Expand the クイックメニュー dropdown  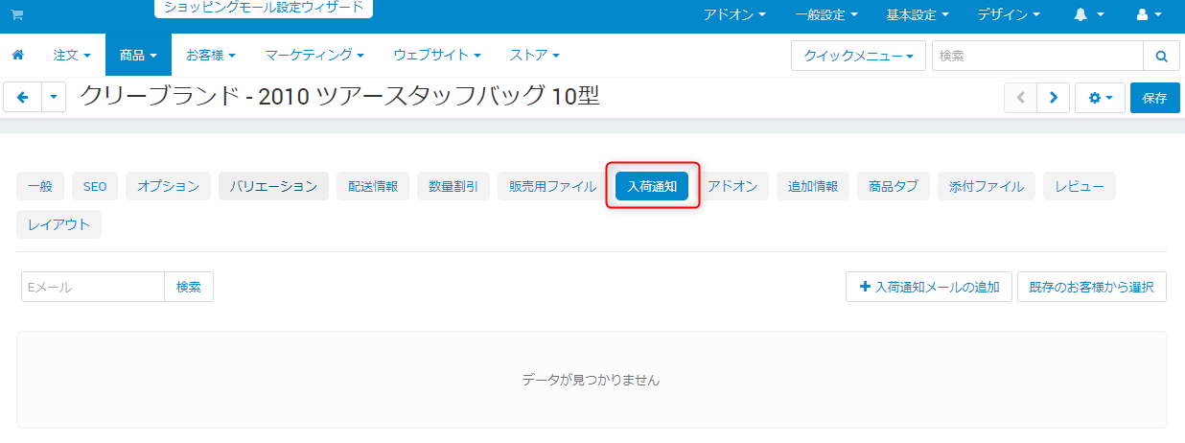click(858, 56)
